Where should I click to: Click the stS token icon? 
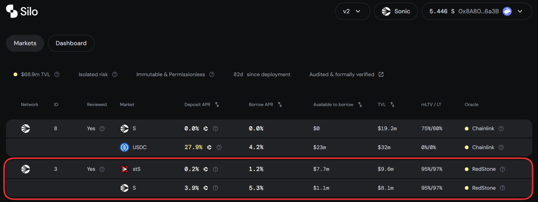(x=124, y=169)
